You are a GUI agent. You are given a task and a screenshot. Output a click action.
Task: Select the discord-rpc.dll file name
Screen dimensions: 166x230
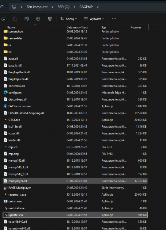click(x=18, y=99)
